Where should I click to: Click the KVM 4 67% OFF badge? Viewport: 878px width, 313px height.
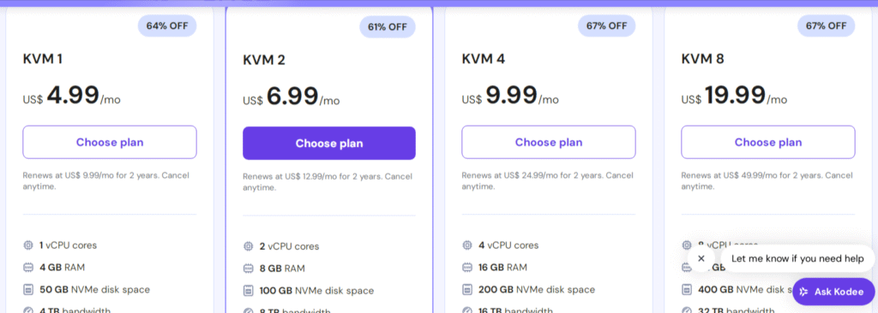point(606,26)
